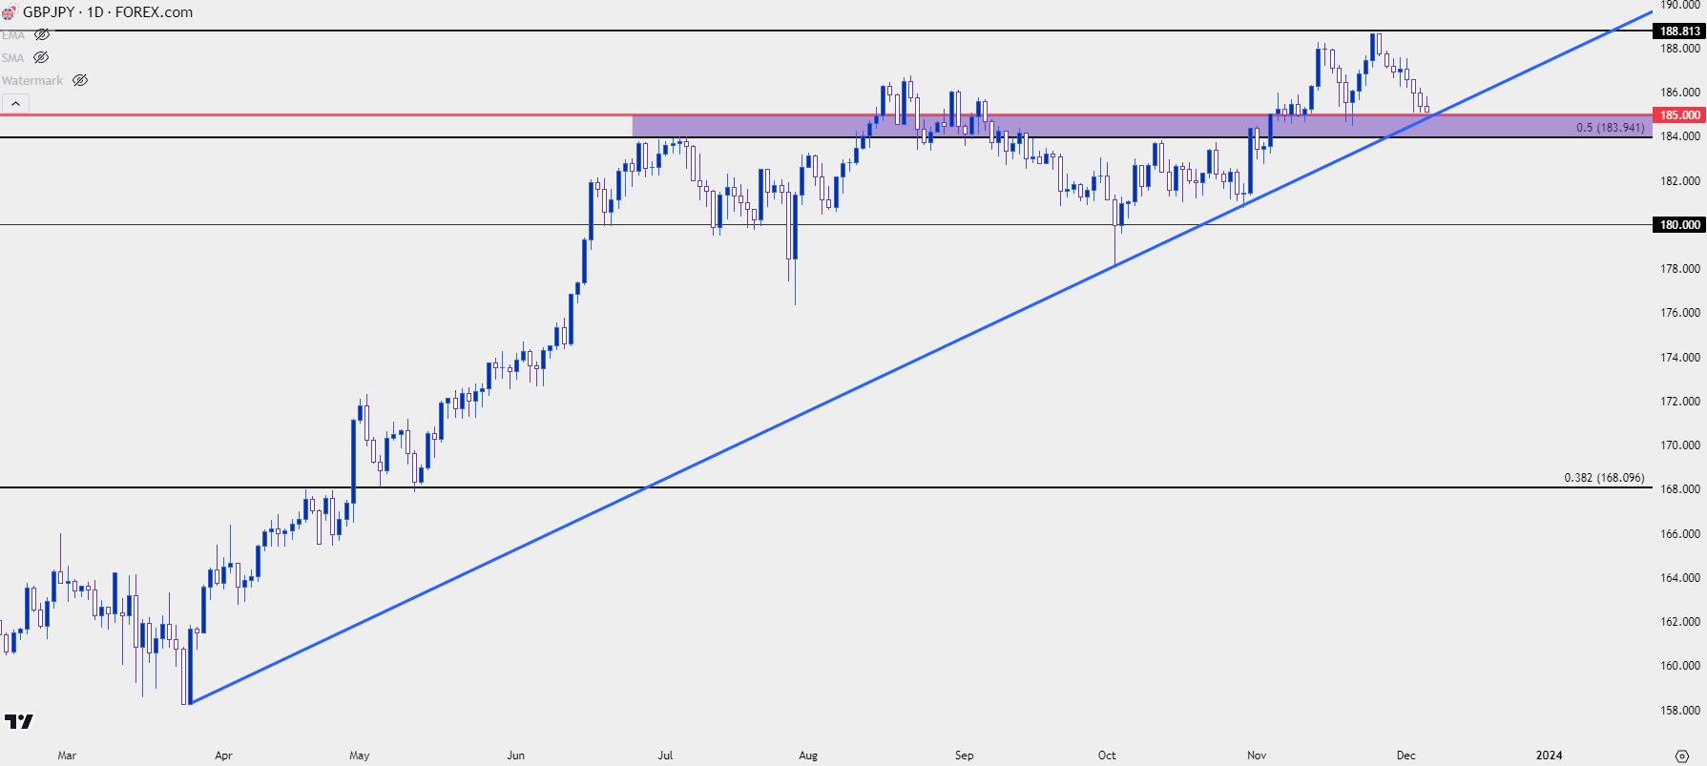Click the 2024 label on time axis
Viewport: 1707px width, 766px height.
pos(1549,756)
